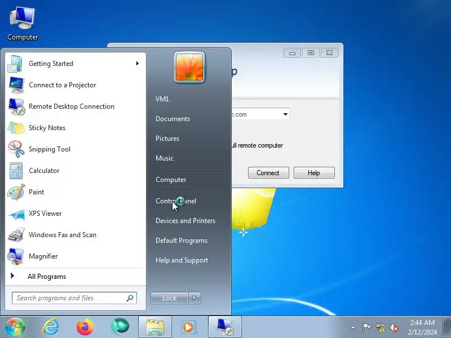This screenshot has width=451, height=338.
Task: Open Default Programs
Action: click(x=182, y=241)
